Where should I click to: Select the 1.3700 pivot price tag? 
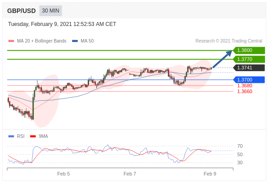[249, 80]
